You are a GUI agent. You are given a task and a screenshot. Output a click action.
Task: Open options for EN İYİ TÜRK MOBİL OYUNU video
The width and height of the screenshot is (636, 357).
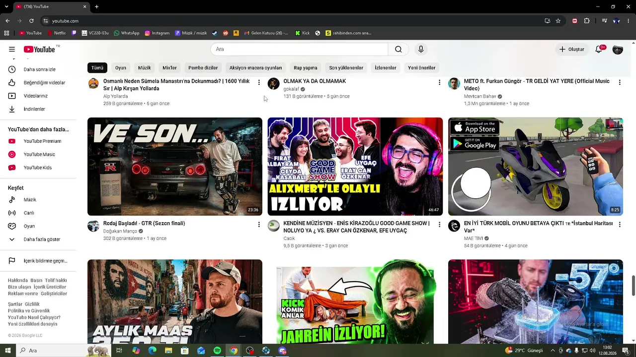[x=620, y=225]
